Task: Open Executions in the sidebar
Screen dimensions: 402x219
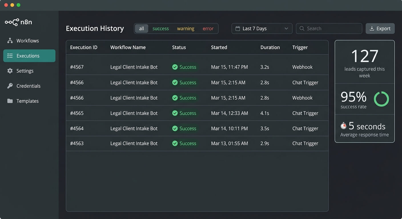Action: coord(29,56)
